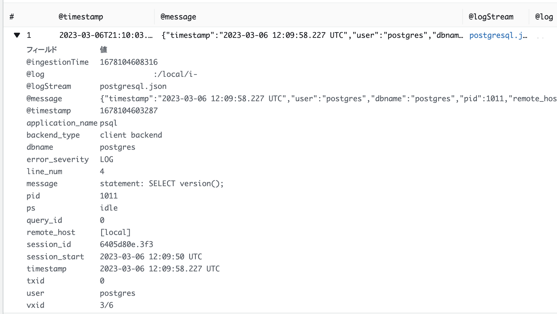
Task: Select the message value statement: SELECT version();
Action: pos(162,183)
